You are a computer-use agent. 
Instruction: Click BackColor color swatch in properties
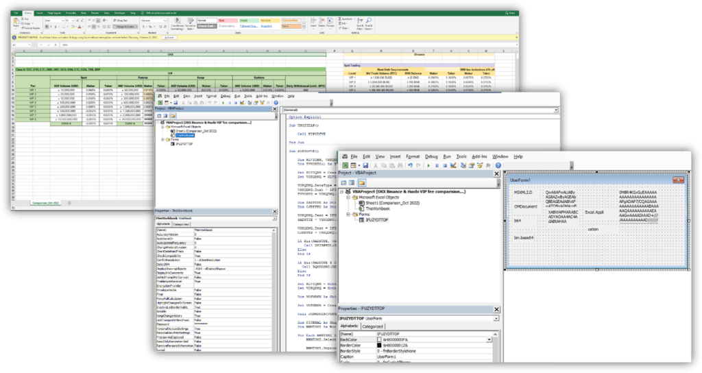[x=378, y=339]
